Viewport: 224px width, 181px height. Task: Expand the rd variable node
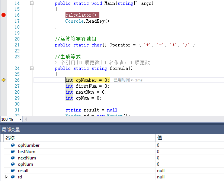6,177
